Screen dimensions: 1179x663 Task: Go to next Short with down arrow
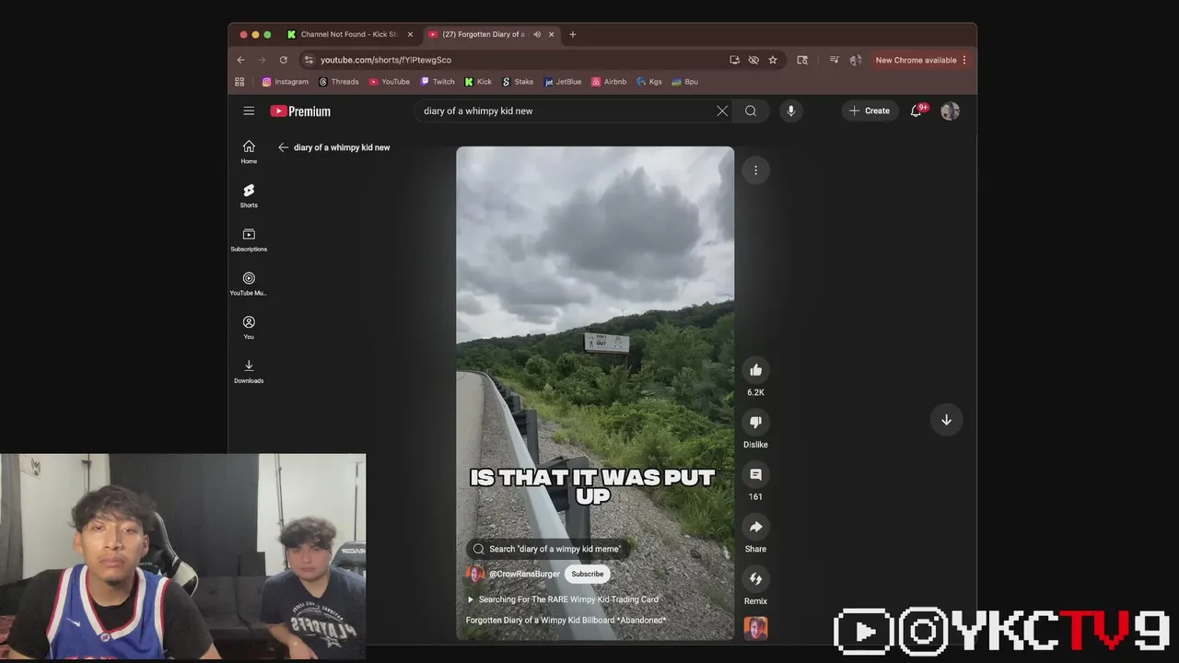[946, 420]
